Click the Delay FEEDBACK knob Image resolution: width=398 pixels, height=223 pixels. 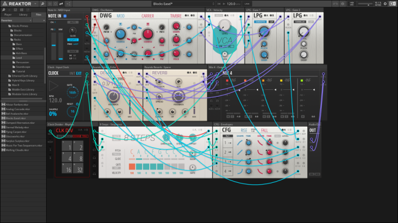click(113, 97)
